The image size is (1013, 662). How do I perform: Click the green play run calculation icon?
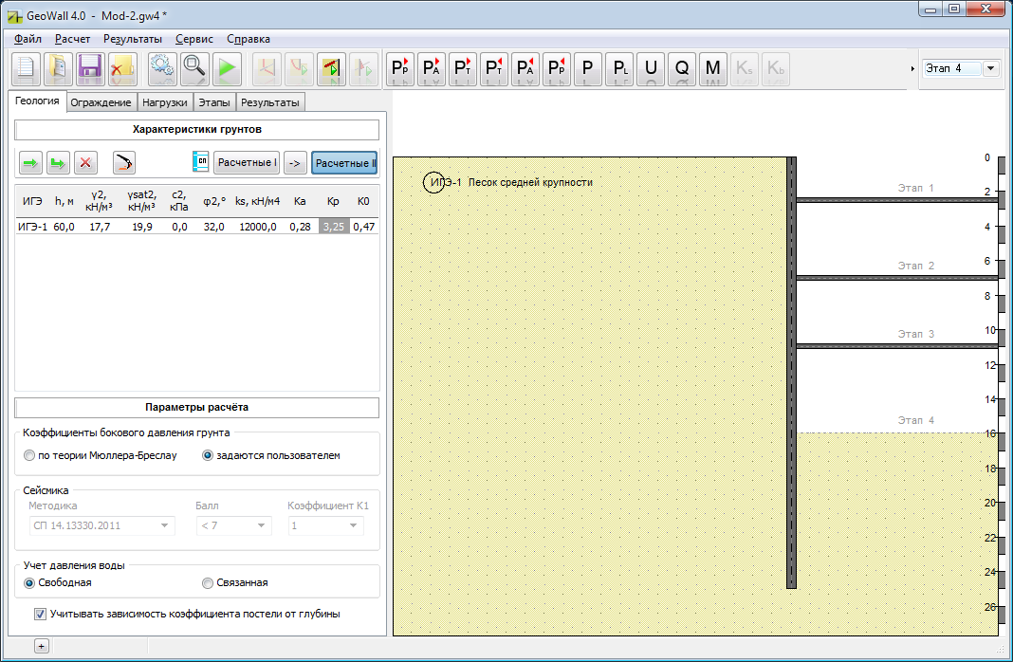click(x=226, y=68)
